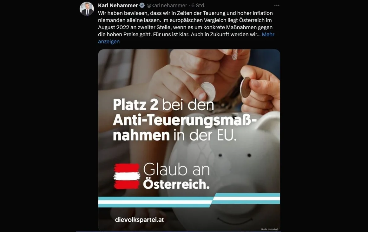Open the '6 Std.' timestamp link
The image size is (368, 232).
[198, 5]
